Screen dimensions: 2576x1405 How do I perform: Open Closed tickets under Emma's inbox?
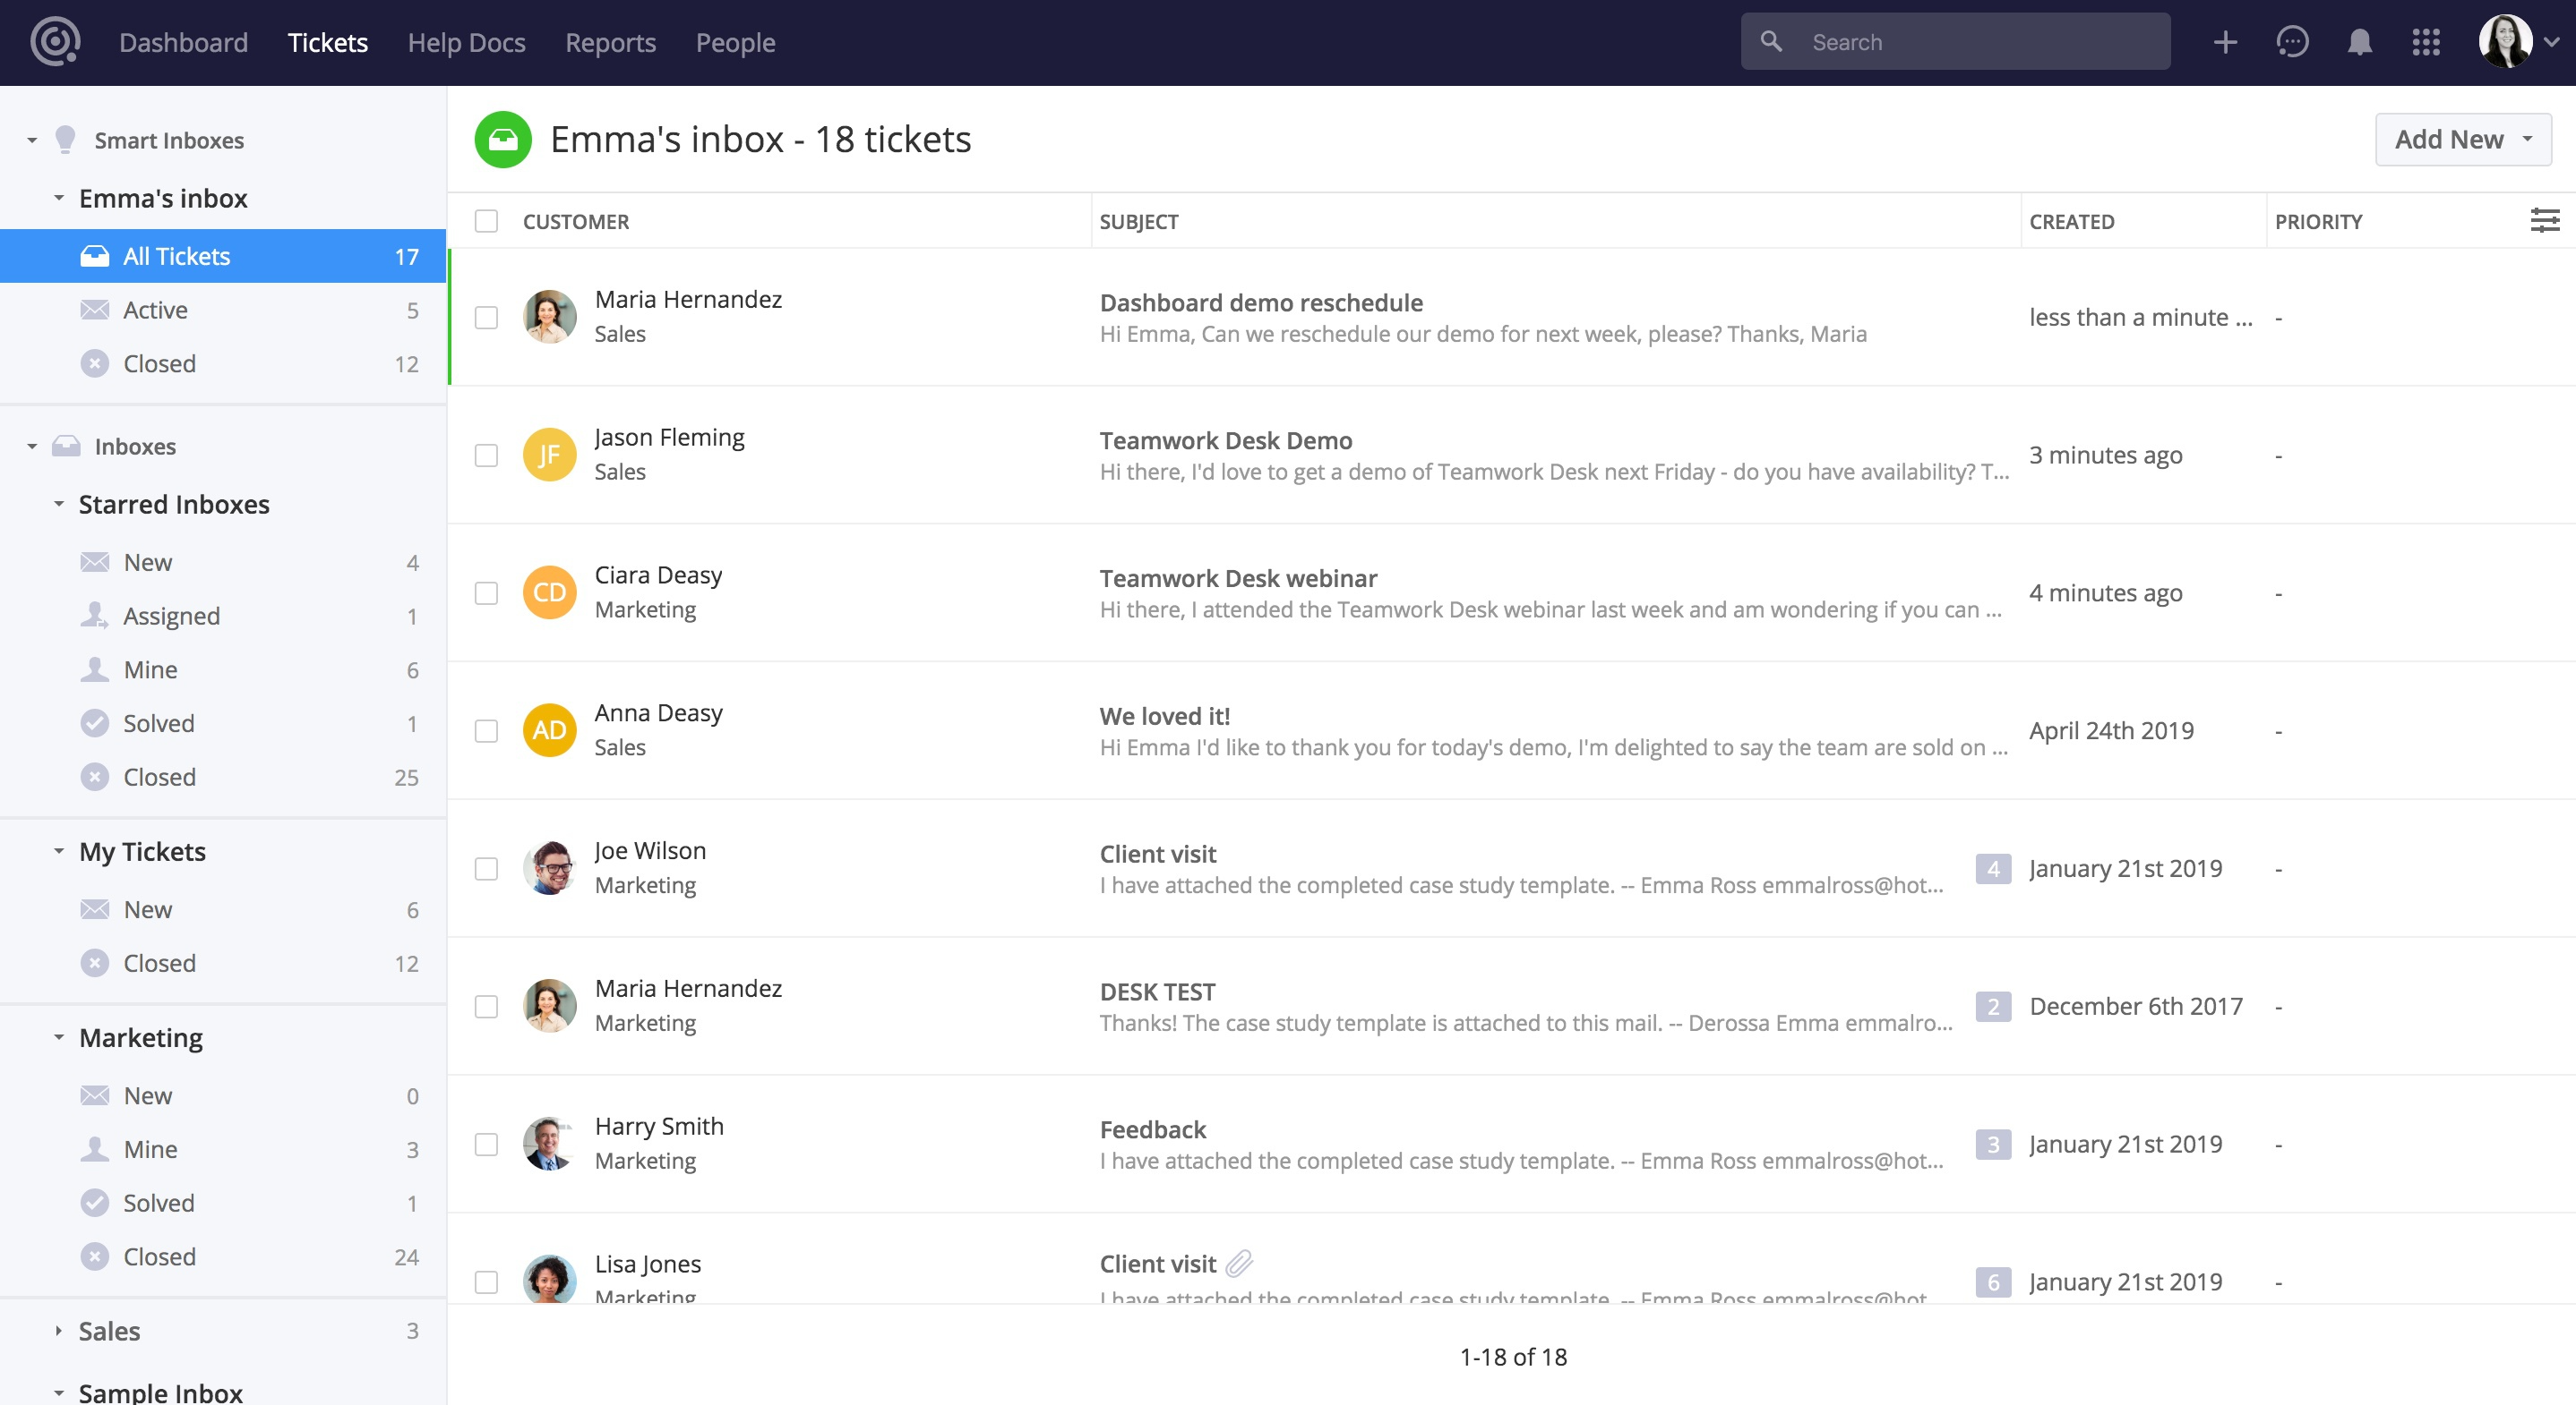click(159, 363)
